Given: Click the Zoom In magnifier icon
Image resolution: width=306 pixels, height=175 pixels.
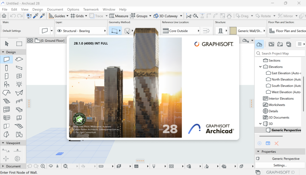Looking at the screenshot, I should coord(43,166).
